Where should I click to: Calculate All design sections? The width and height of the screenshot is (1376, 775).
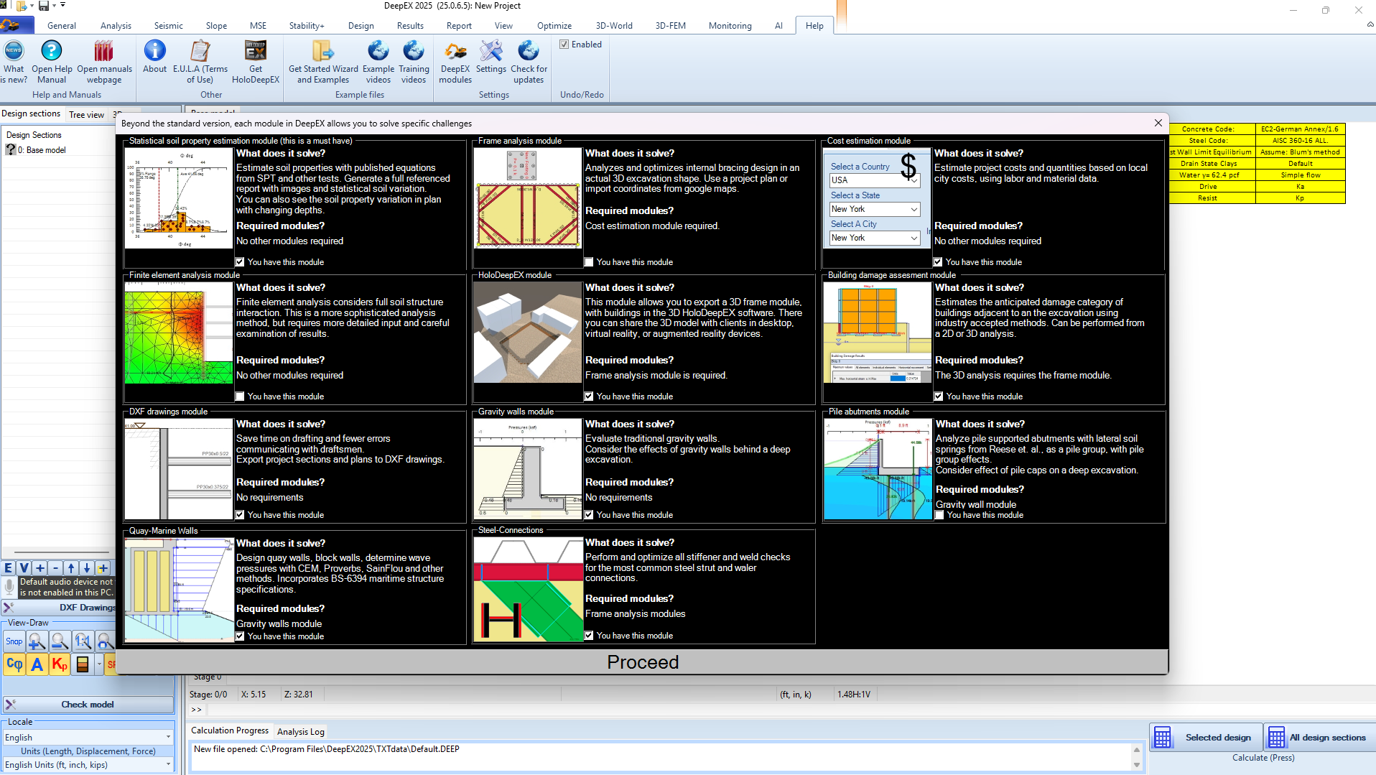tap(1320, 738)
